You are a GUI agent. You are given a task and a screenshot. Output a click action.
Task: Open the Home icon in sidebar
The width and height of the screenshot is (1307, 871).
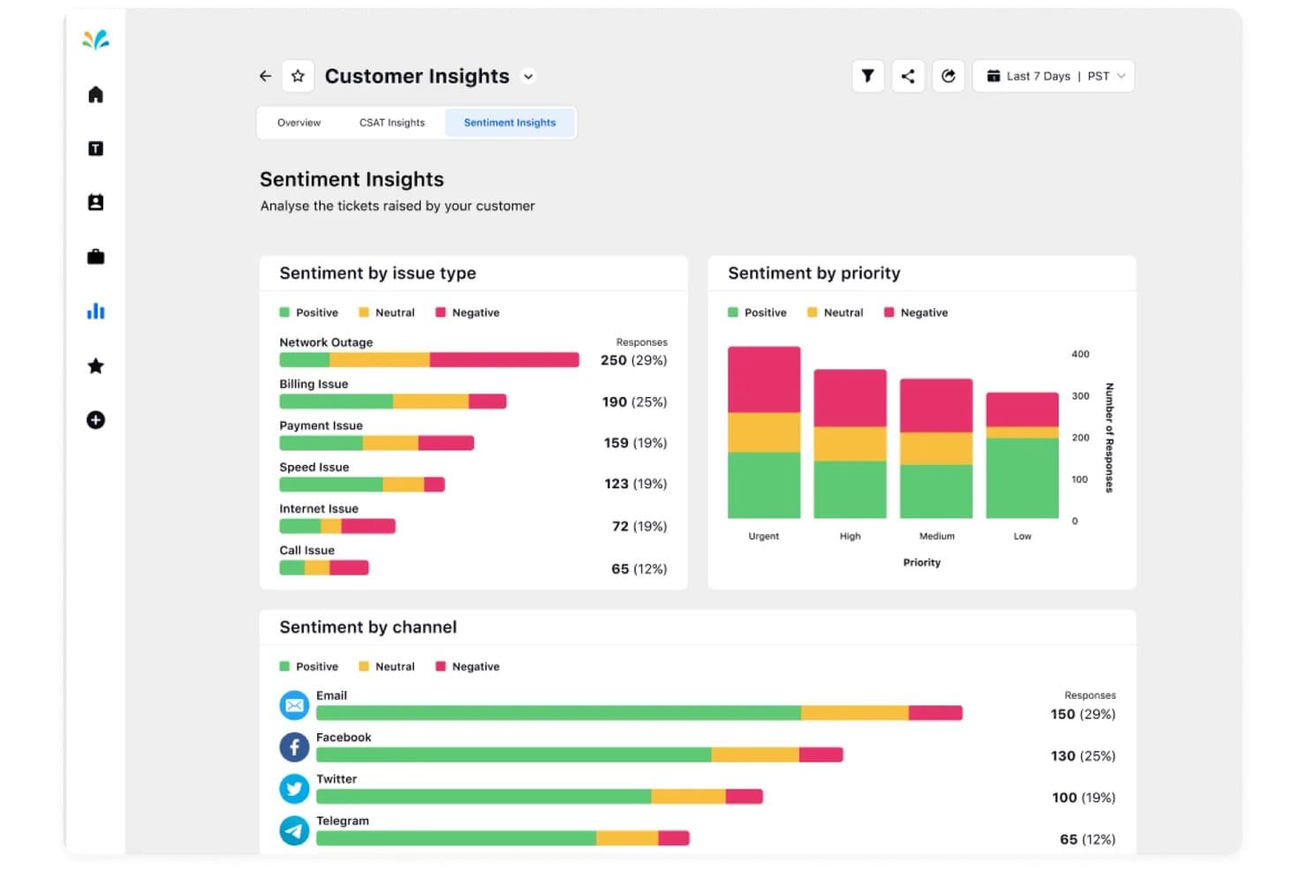(95, 94)
